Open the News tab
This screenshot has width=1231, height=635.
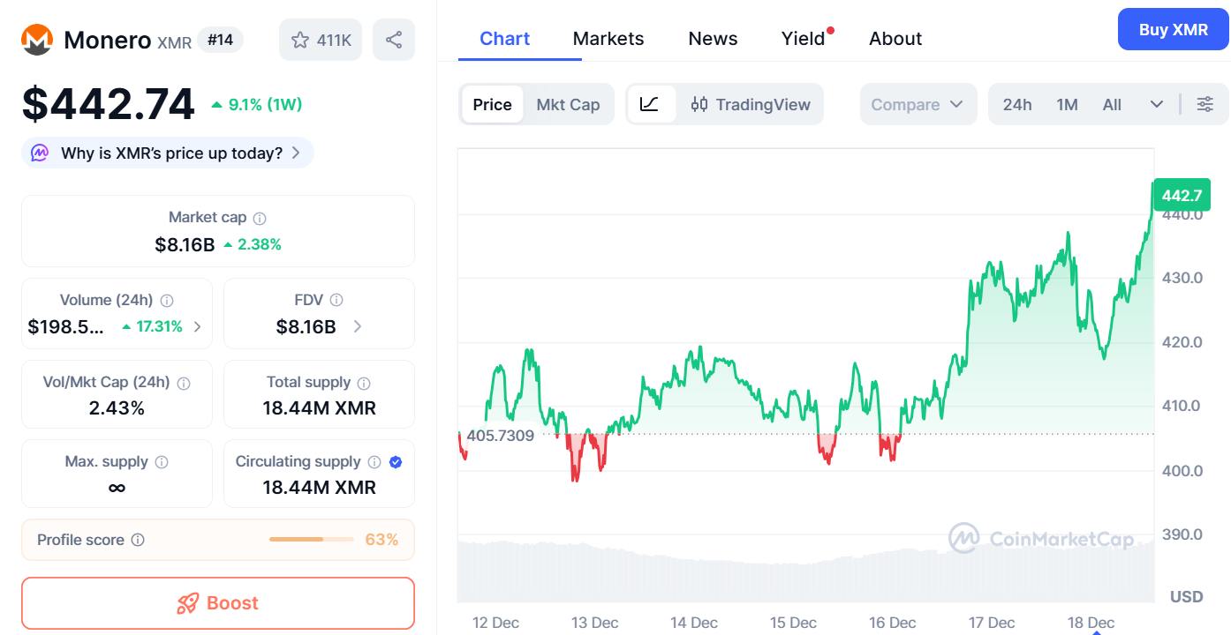[712, 38]
